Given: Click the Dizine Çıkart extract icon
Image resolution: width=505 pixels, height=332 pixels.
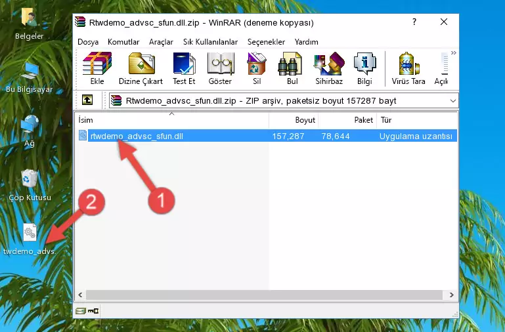Looking at the screenshot, I should click(x=141, y=68).
